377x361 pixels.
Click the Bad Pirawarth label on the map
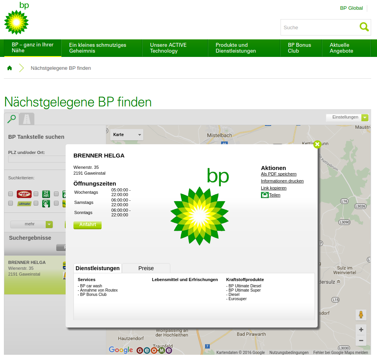point(251,334)
